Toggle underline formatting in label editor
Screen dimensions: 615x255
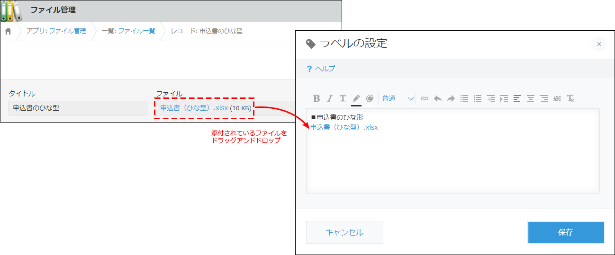343,98
